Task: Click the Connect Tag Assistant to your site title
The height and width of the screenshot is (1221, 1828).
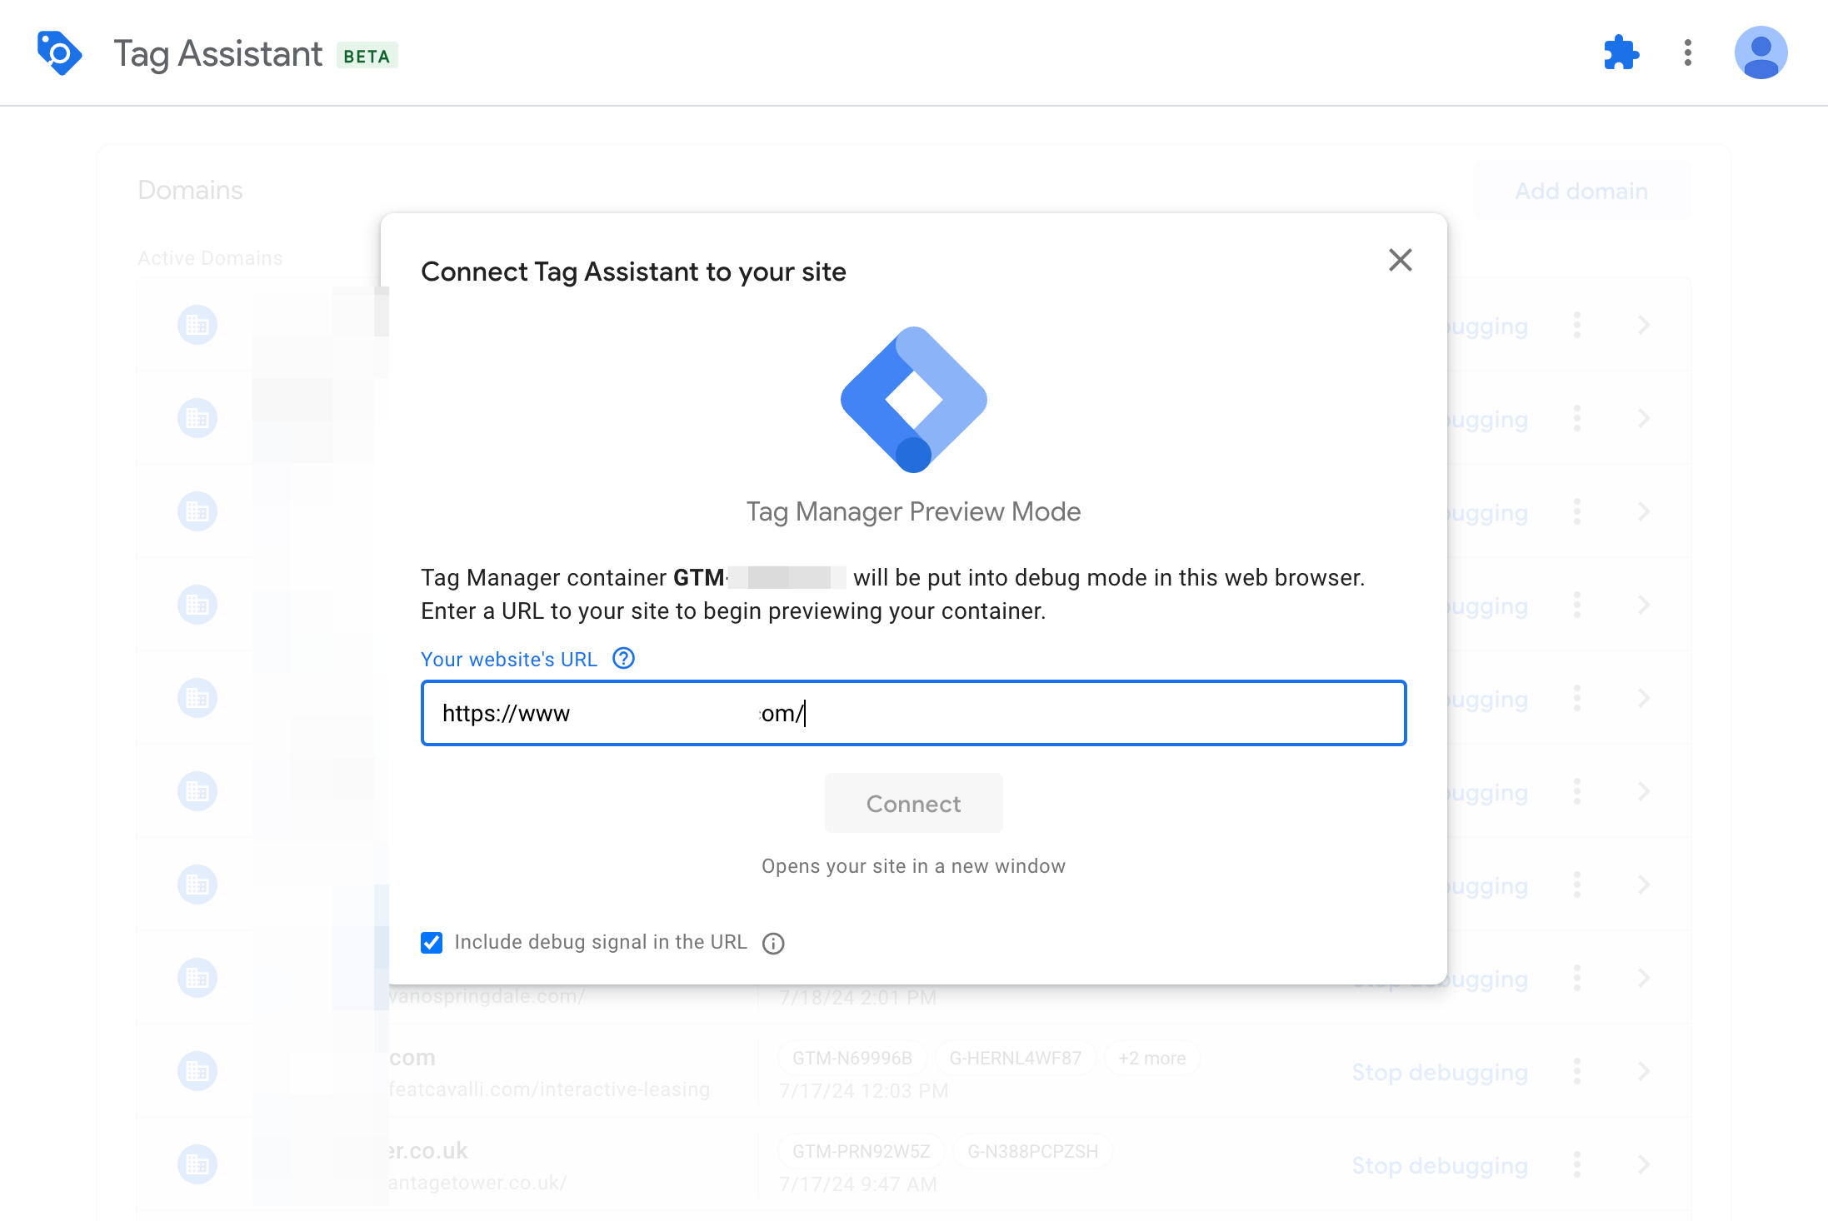Action: (x=633, y=272)
